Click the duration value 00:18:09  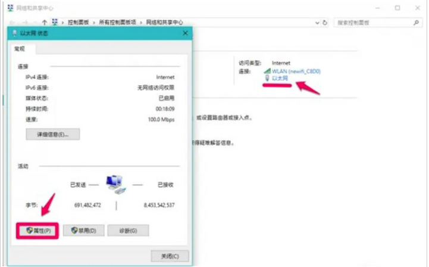click(165, 109)
